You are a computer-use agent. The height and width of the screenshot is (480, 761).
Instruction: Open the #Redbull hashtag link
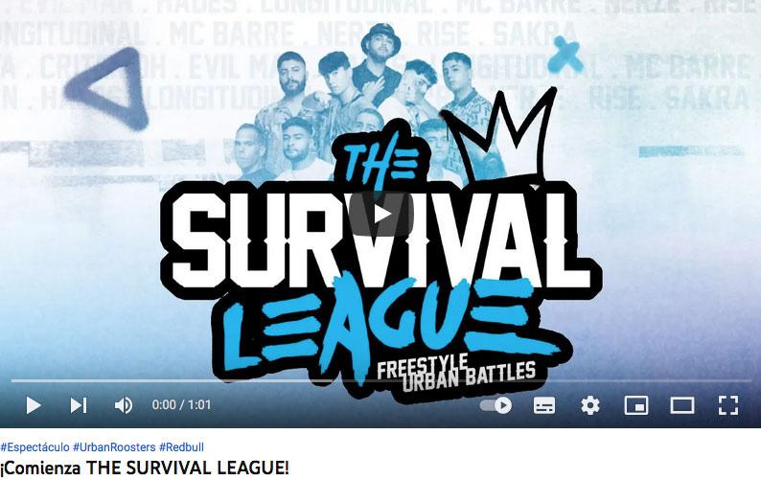point(181,447)
